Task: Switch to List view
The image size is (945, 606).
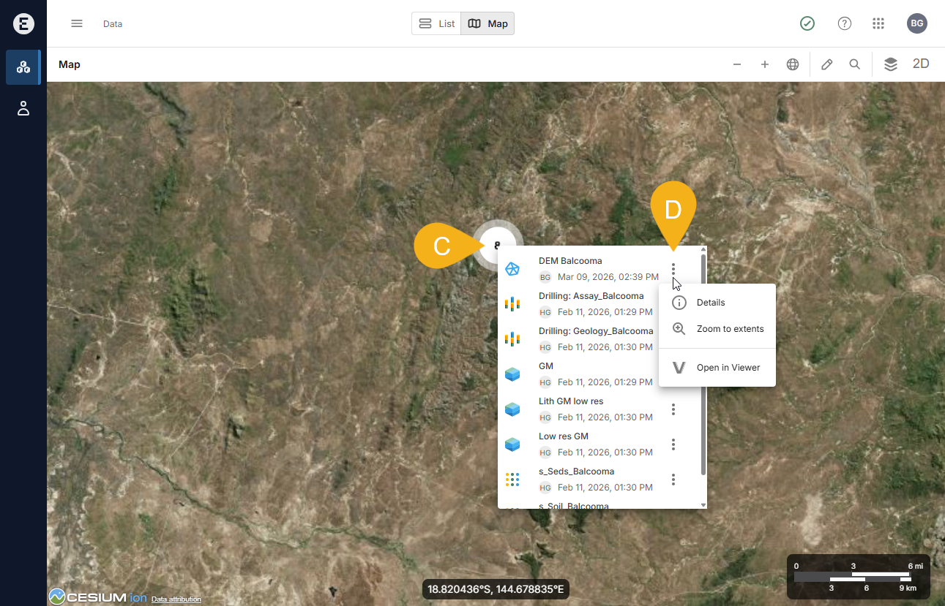Action: 437,23
